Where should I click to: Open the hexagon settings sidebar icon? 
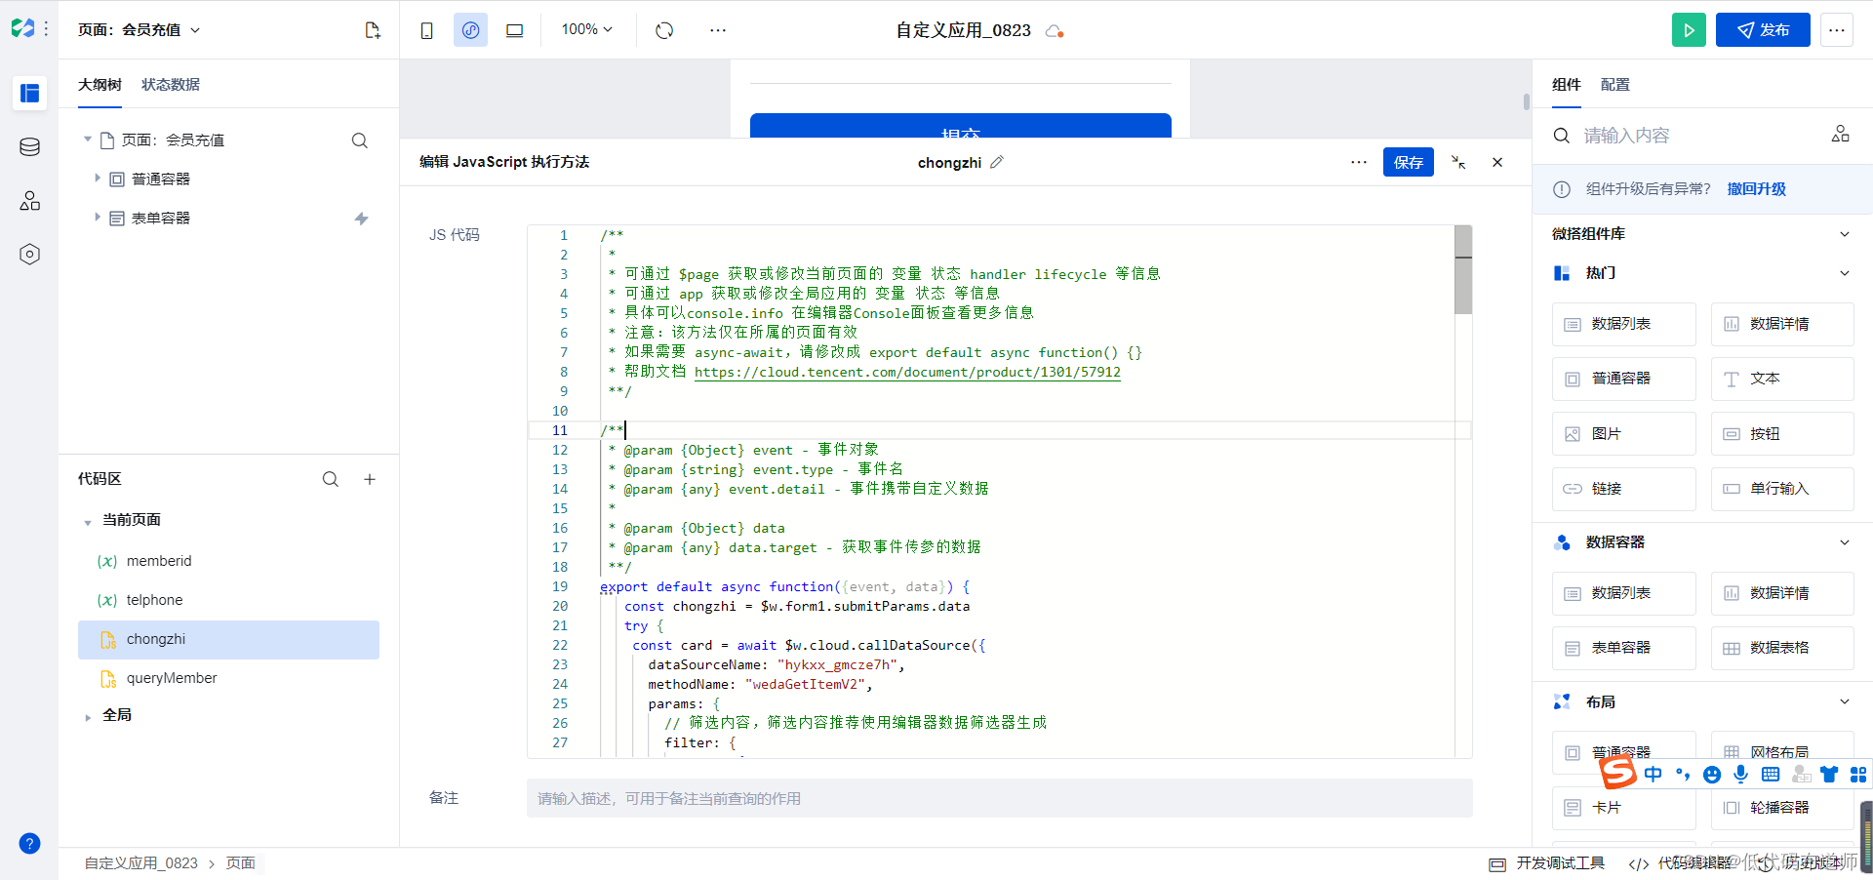tap(29, 254)
